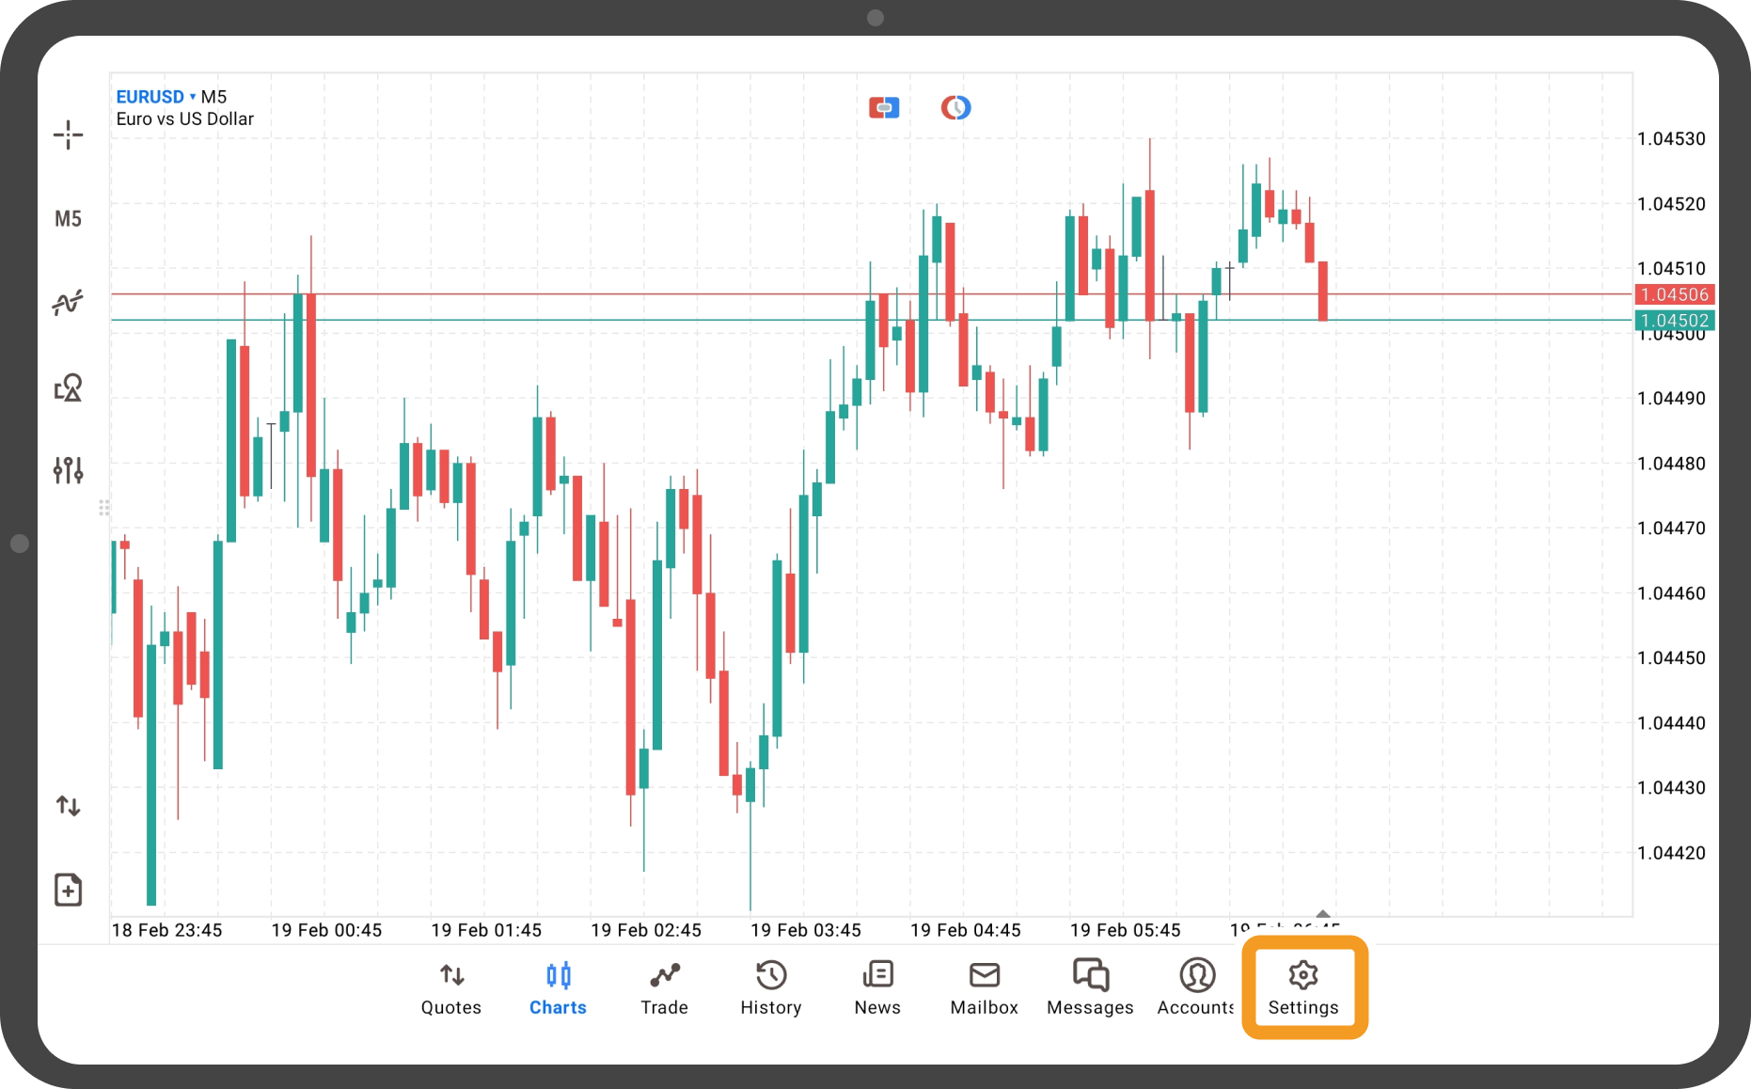Create new order with plus document icon
1751x1089 pixels.
68,890
